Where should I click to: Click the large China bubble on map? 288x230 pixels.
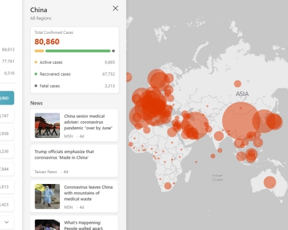241,121
